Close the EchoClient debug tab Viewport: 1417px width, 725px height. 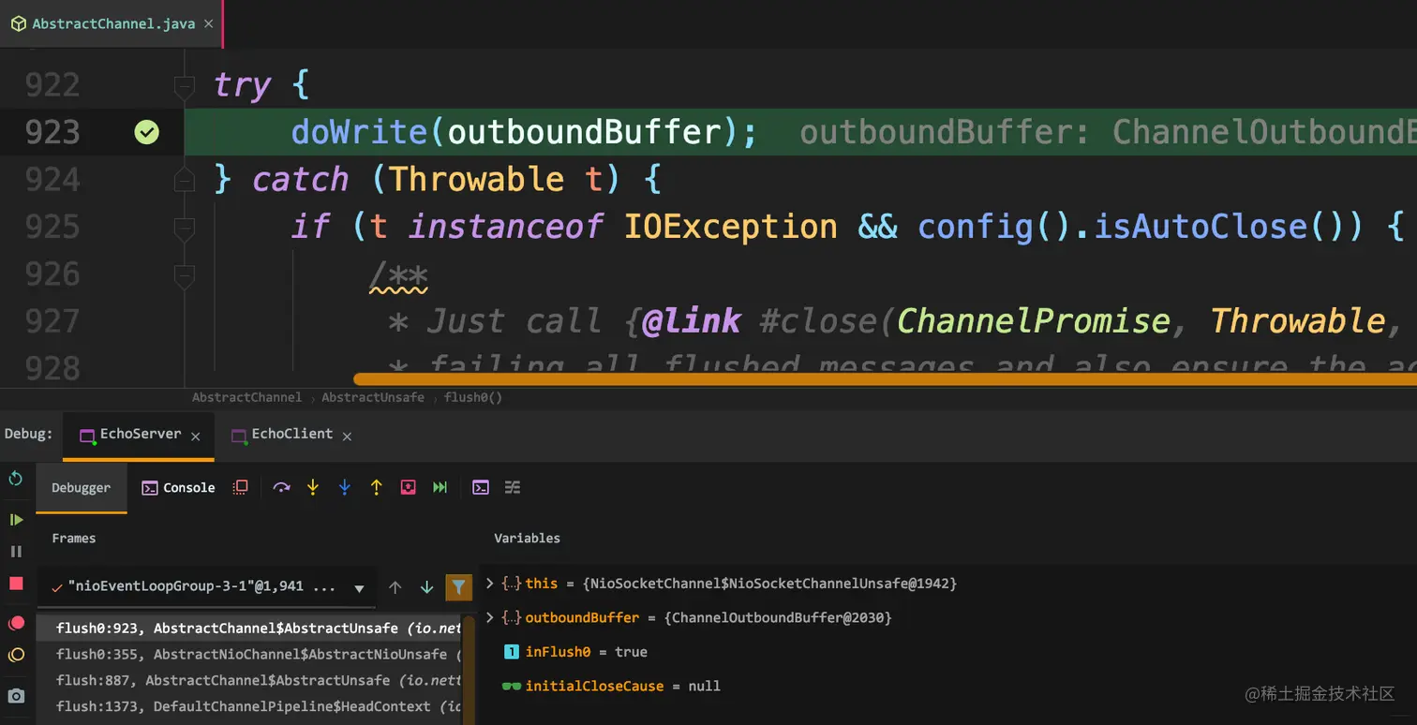coord(347,436)
